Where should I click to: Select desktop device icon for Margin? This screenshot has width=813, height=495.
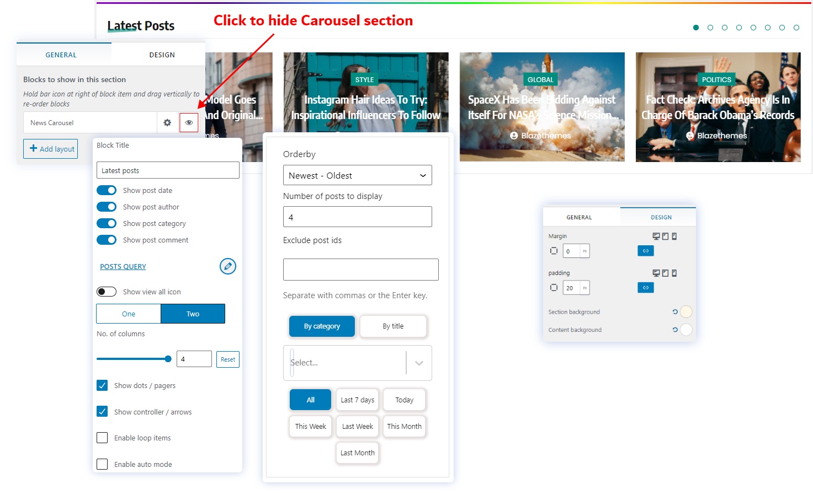[x=656, y=236]
